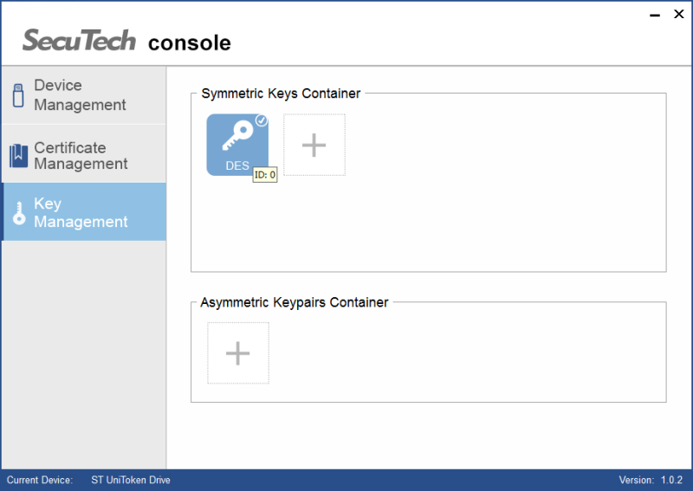This screenshot has height=491, width=693.
Task: Click the 'Current Device:' status label
Action: point(40,480)
